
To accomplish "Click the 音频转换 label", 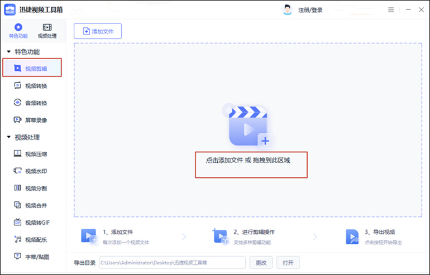I will (x=36, y=103).
